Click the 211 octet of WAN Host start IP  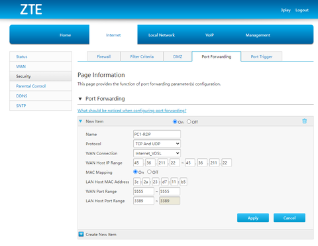tap(162, 162)
